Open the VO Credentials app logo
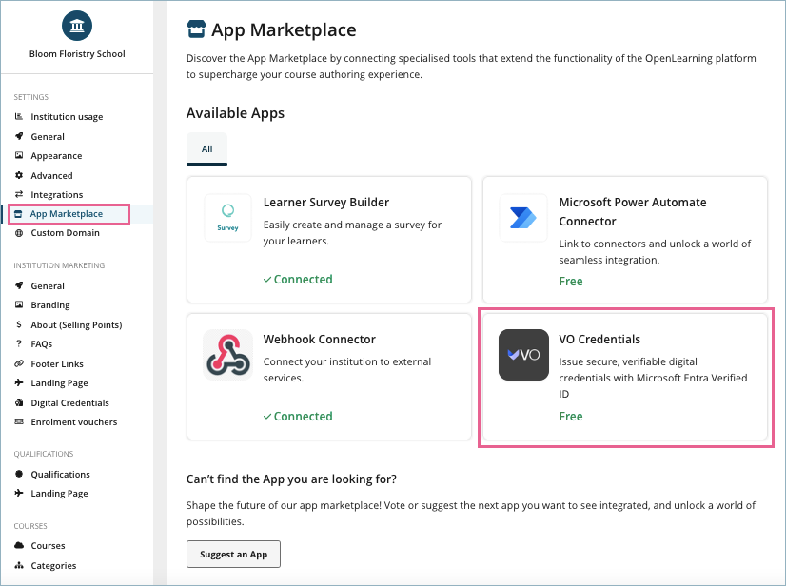The height and width of the screenshot is (586, 786). coord(523,355)
